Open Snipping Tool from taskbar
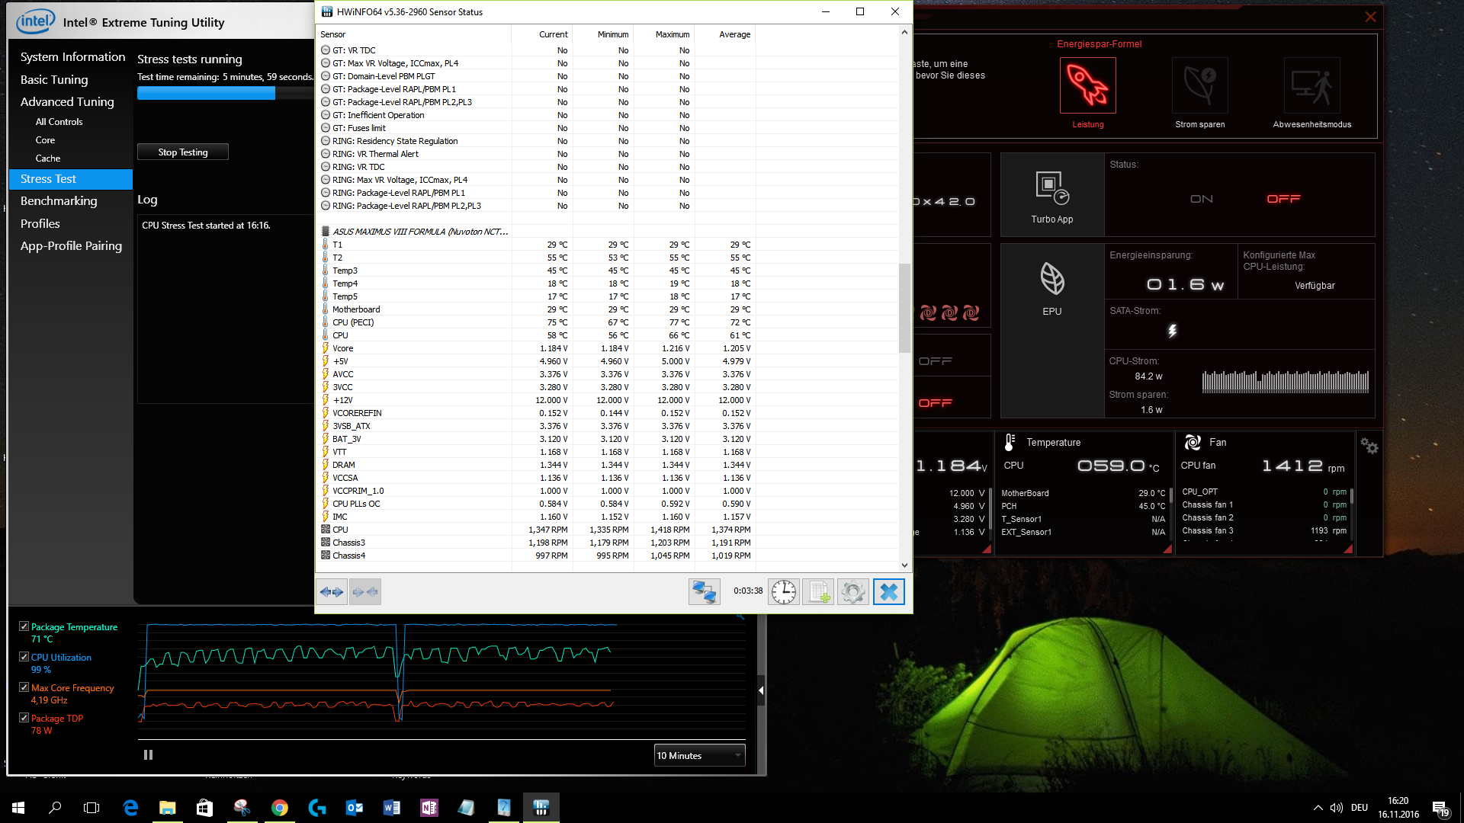The height and width of the screenshot is (823, 1464). pyautogui.click(x=242, y=808)
